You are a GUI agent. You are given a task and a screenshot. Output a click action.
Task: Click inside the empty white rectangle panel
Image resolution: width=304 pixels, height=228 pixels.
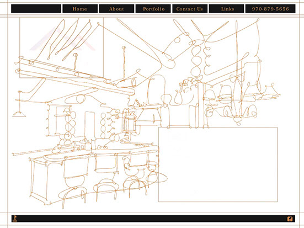tap(218, 165)
